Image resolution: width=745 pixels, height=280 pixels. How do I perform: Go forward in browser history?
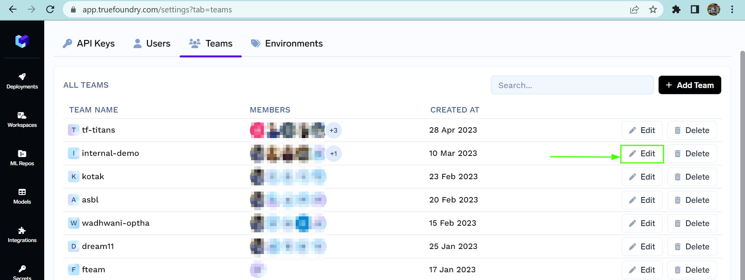click(x=31, y=9)
